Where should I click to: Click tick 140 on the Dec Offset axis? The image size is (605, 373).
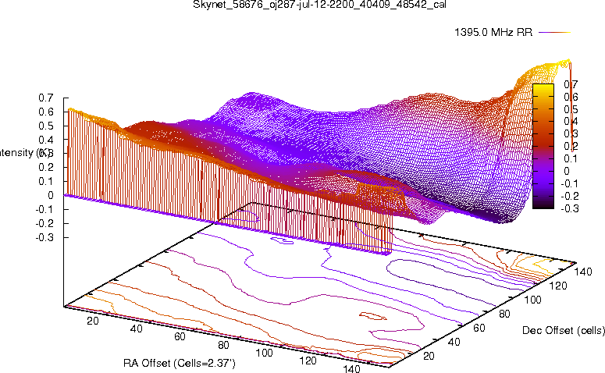coord(583,272)
